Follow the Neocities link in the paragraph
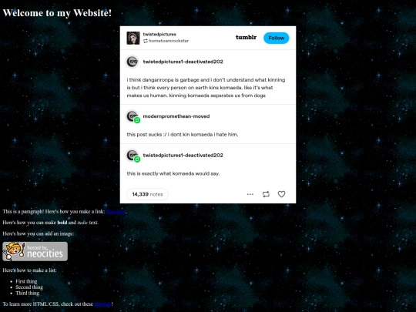Image resolution: width=416 pixels, height=312 pixels. 116,212
